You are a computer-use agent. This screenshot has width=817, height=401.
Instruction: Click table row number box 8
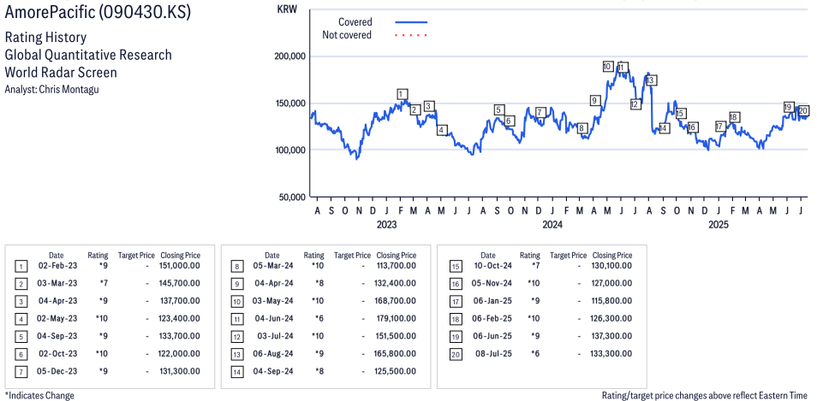236,267
